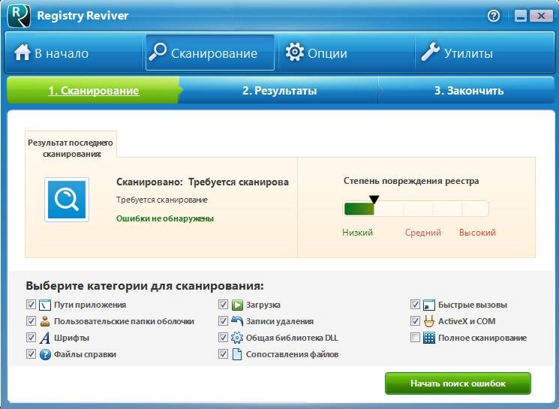Viewport: 559px width, 409px height.
Task: Click the wrench icon beside Утилиты
Action: pos(430,52)
